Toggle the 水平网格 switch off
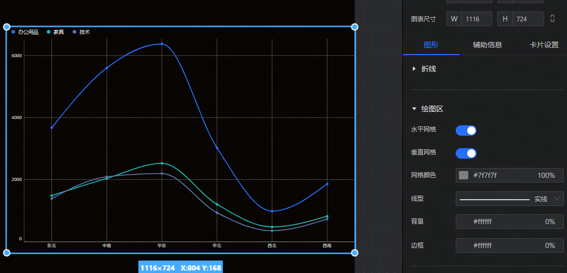Viewport: 567px width, 273px height. tap(466, 131)
